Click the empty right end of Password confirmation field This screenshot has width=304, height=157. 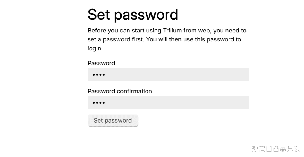coord(236,102)
